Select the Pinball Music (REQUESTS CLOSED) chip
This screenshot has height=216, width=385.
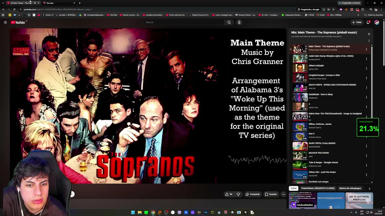coord(318,188)
